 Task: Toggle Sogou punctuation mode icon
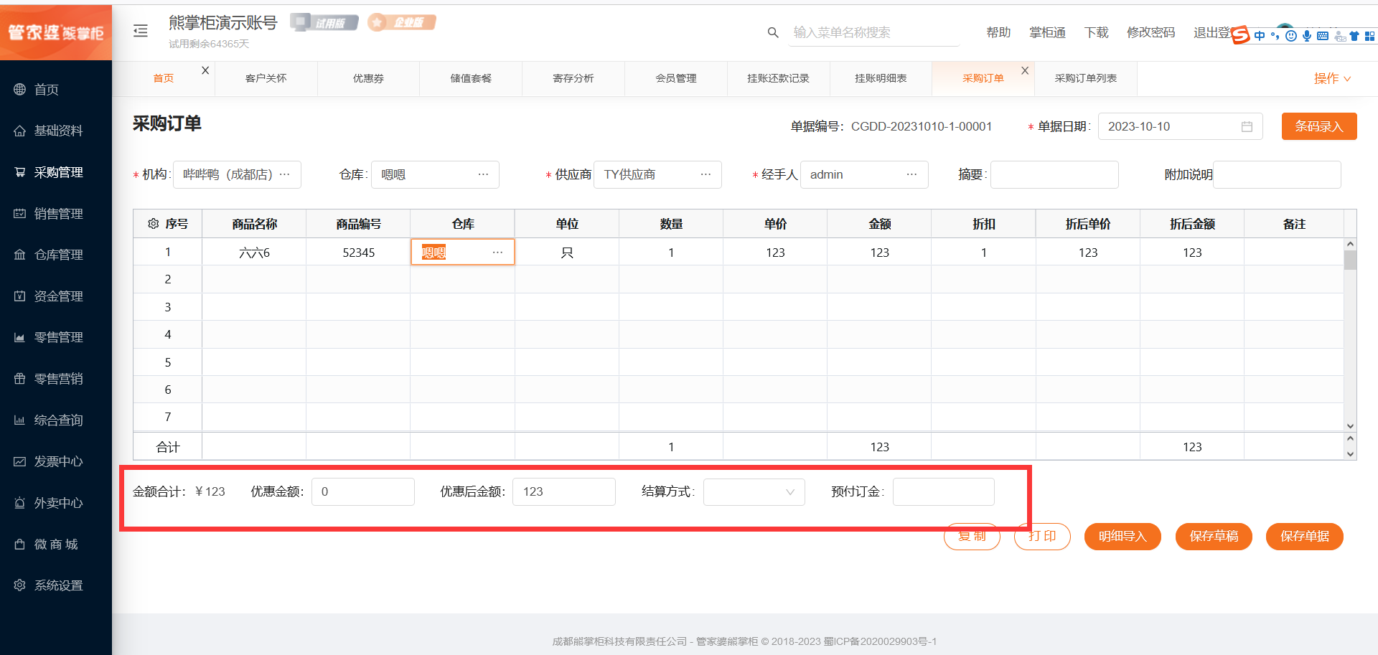pyautogui.click(x=1275, y=36)
